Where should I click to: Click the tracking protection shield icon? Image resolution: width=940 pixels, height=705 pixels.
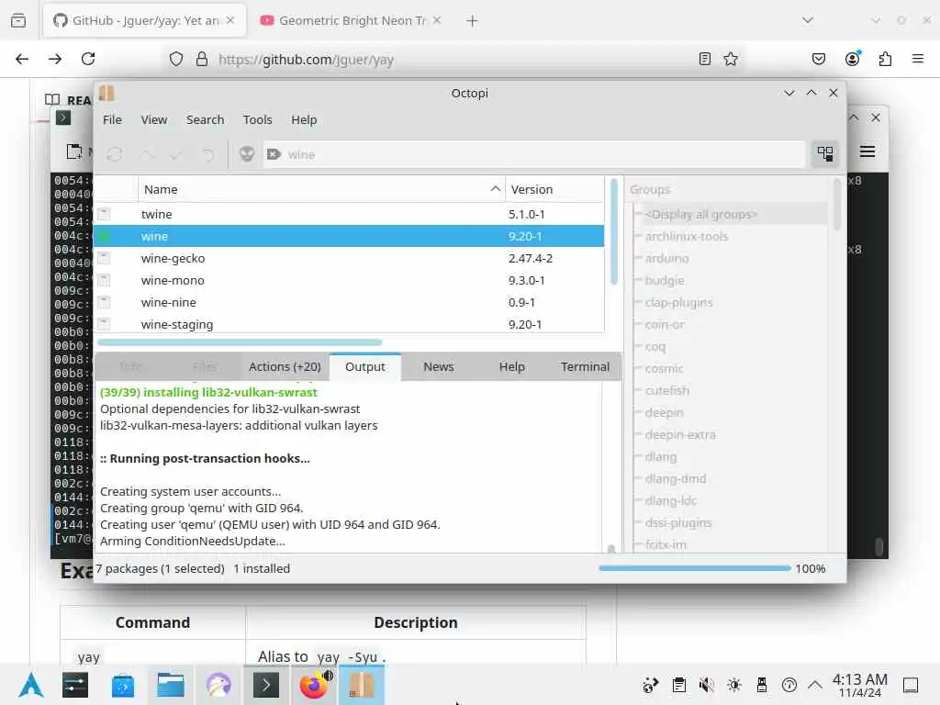tap(175, 59)
